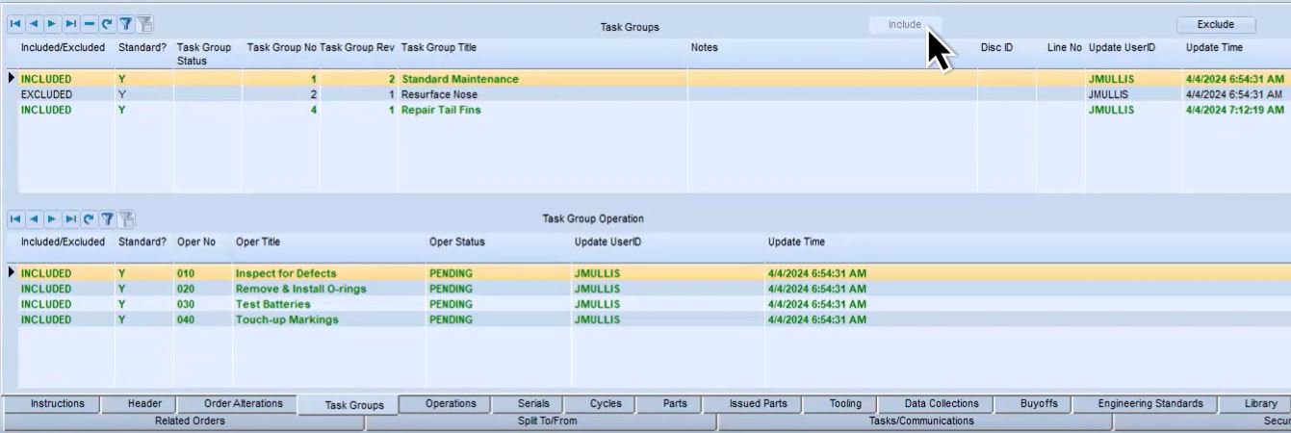Refresh the Task Groups grid
This screenshot has width=1291, height=433.
pyautogui.click(x=106, y=24)
